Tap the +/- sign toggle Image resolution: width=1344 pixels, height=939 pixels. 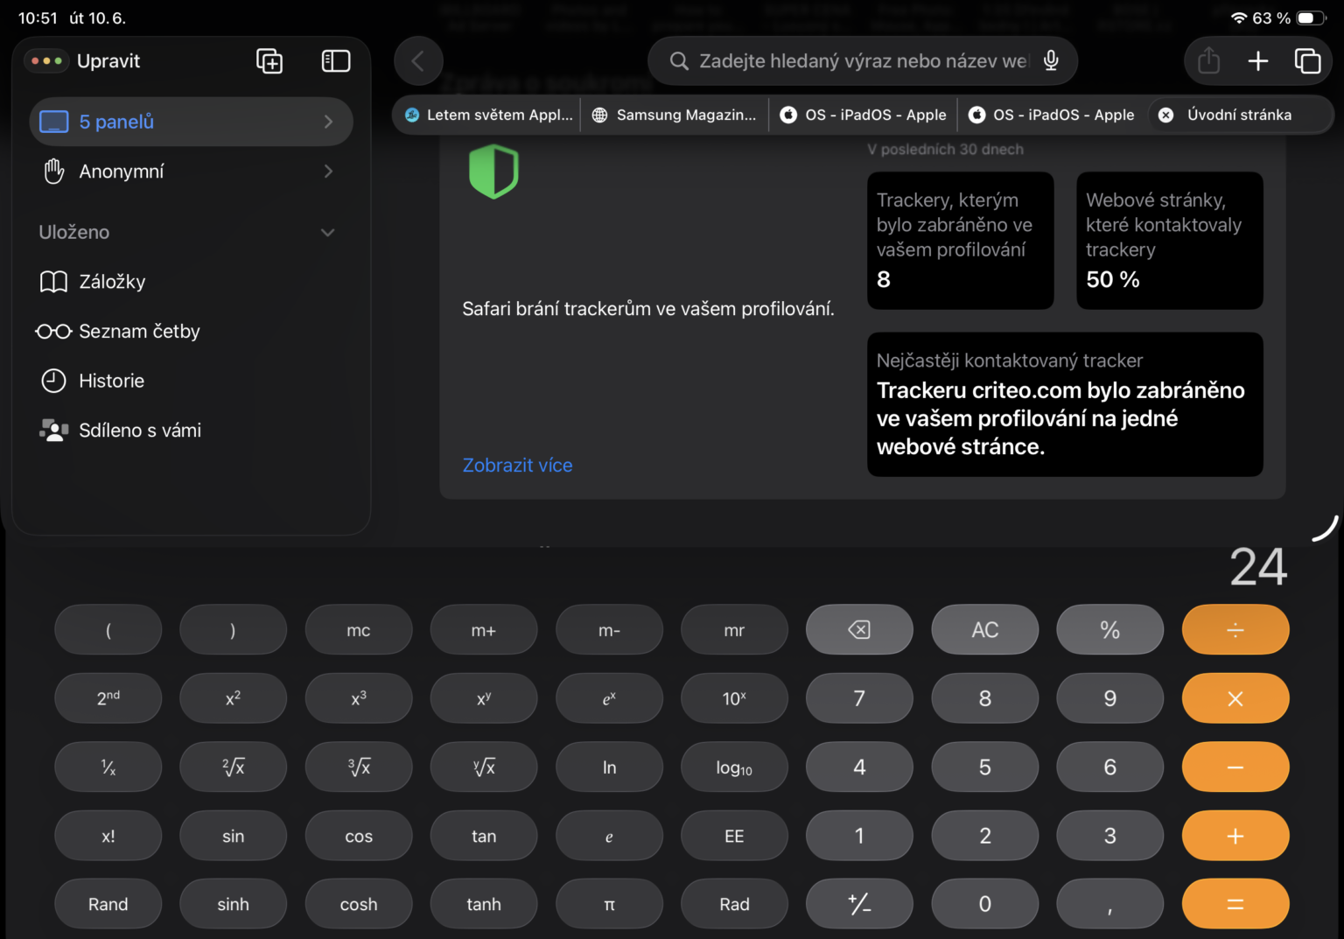pyautogui.click(x=859, y=903)
